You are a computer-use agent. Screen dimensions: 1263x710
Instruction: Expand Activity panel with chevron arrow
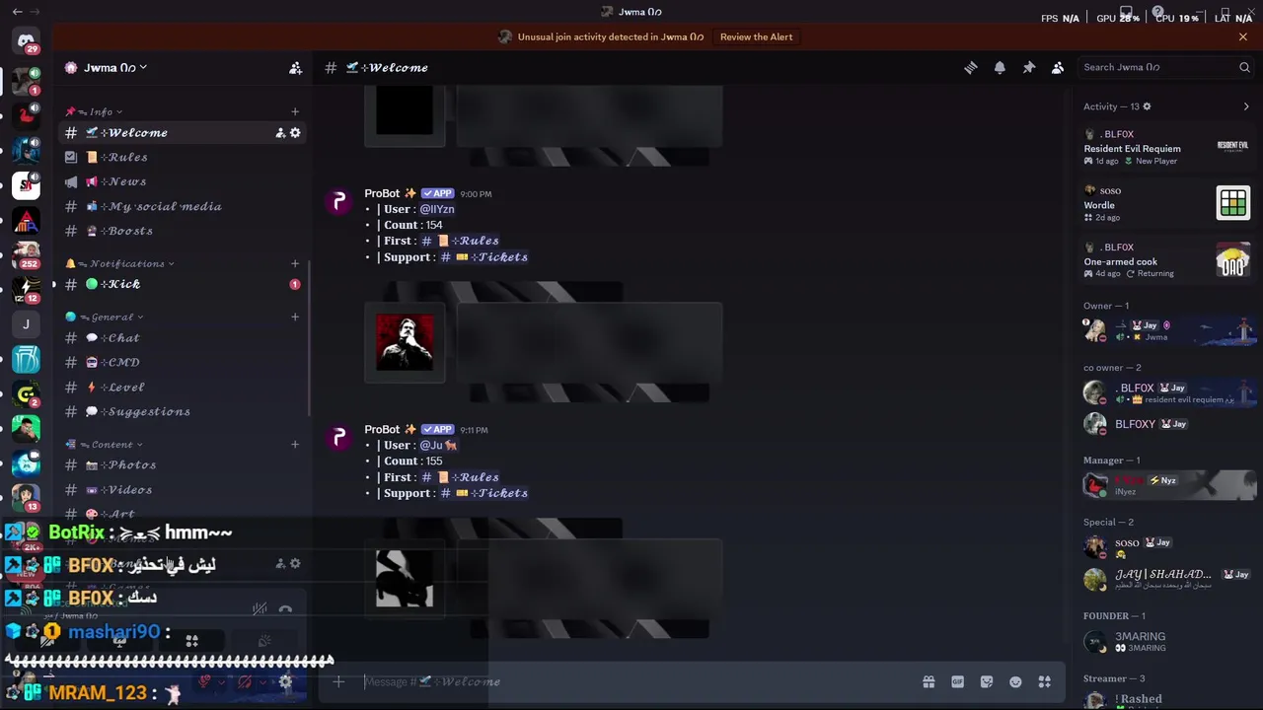click(x=1246, y=106)
